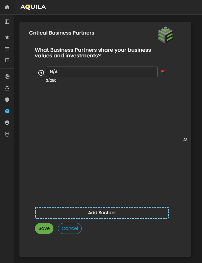Screen dimensions: 202x263
Task: Open the bank building icon
Action: (x=7, y=88)
